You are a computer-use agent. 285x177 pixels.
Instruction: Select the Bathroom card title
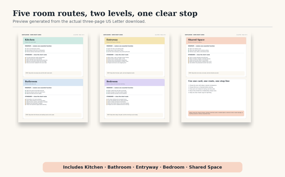point(31,81)
